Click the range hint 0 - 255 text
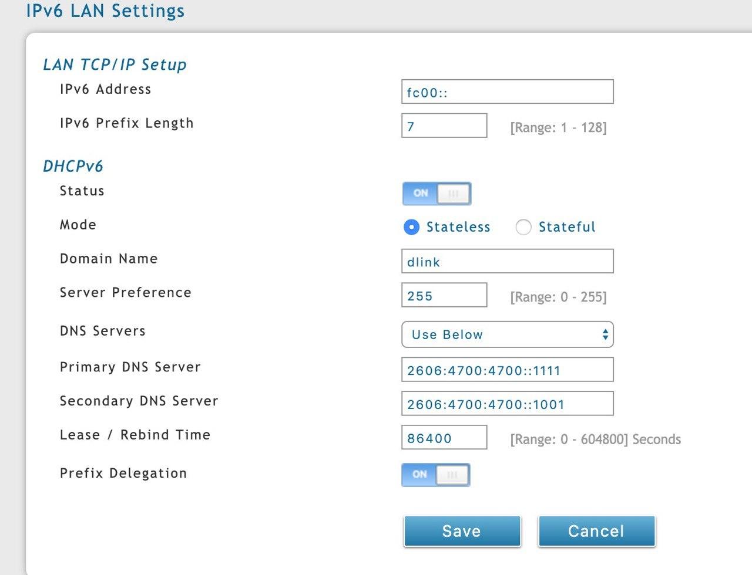The image size is (752, 575). tap(558, 297)
